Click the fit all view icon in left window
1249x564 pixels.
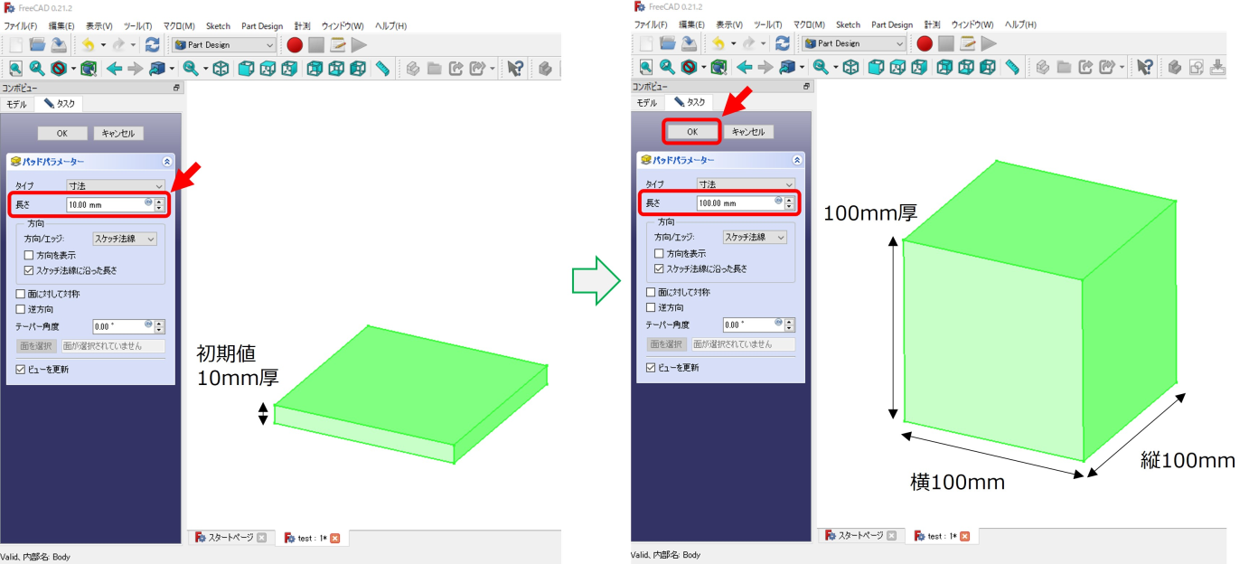14,69
